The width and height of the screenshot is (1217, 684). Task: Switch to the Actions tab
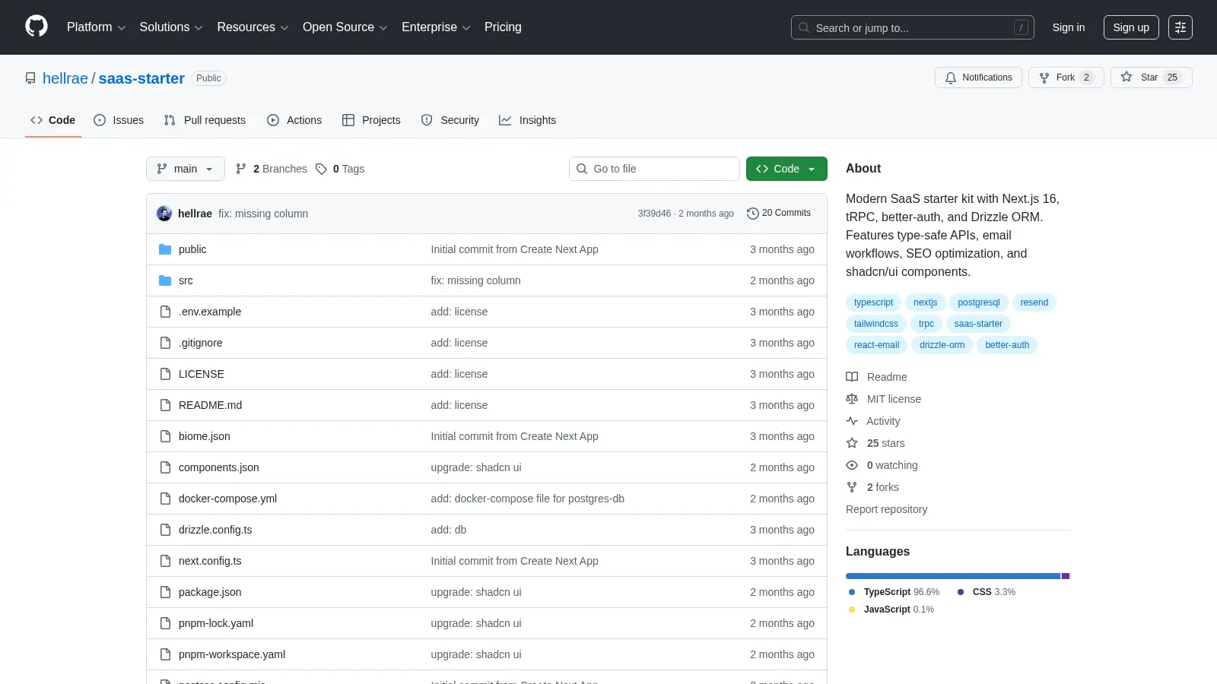pyautogui.click(x=294, y=120)
